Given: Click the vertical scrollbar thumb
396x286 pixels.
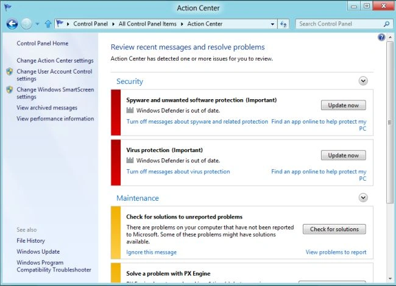Looking at the screenshot, I should 390,122.
